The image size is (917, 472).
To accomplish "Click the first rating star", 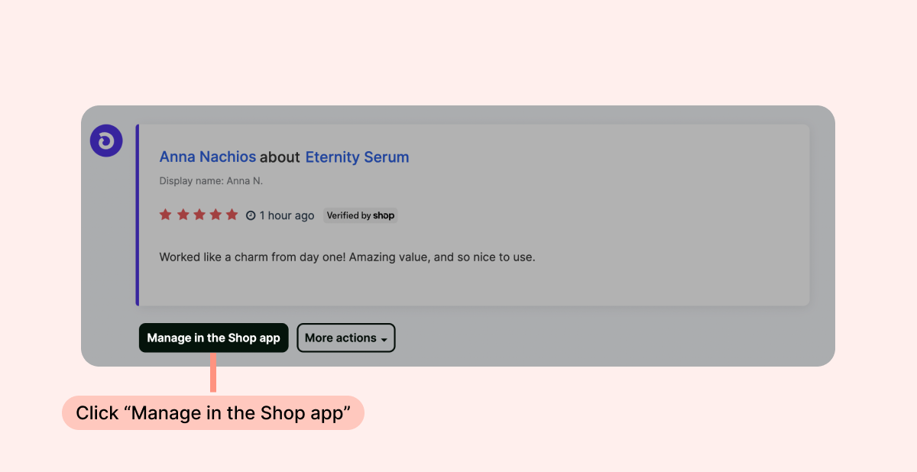I will 166,215.
